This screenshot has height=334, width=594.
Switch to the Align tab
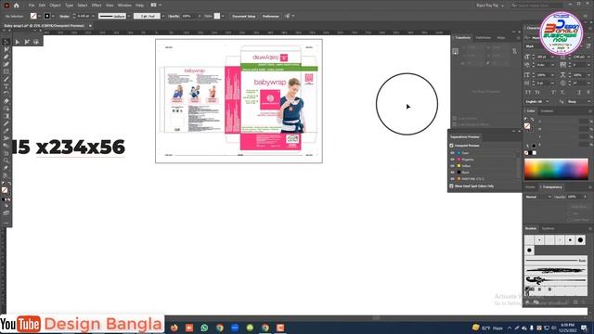(501, 37)
